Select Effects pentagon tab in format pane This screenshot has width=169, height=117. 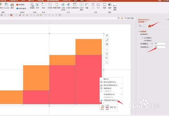point(145,26)
